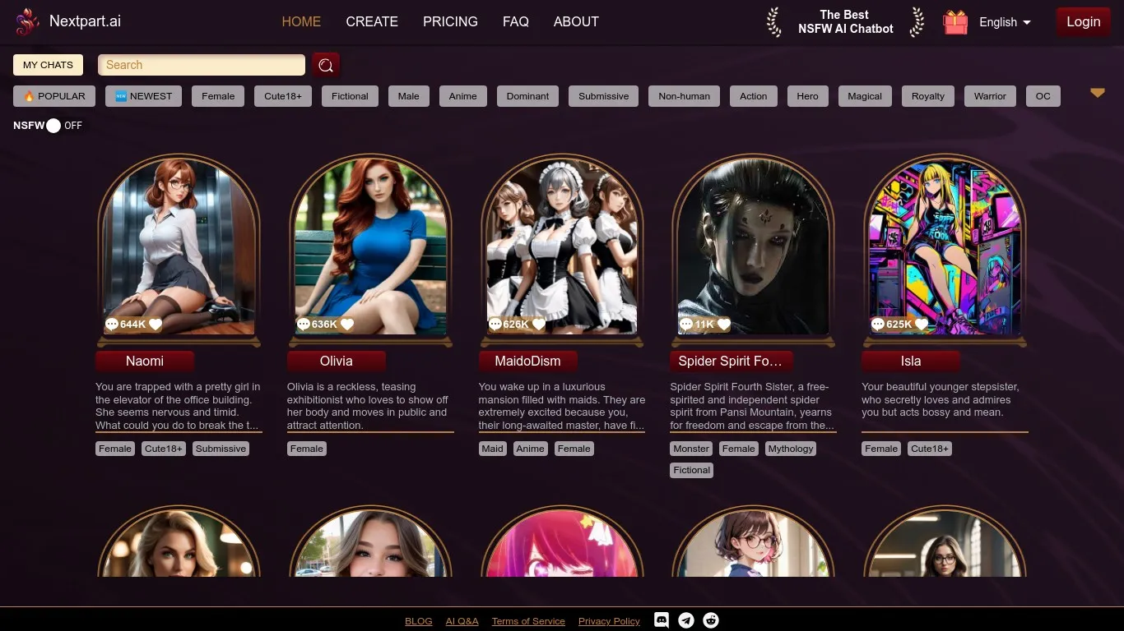Open the Discord icon in footer

coord(662,620)
